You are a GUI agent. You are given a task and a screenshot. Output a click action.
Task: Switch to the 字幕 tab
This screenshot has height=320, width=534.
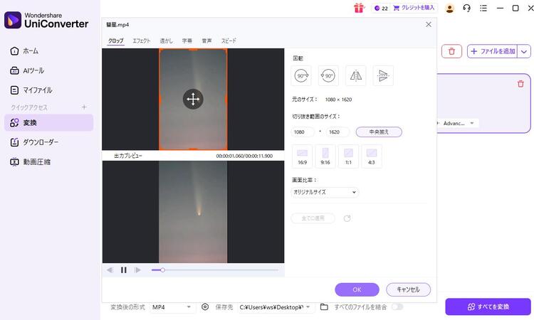[187, 41]
